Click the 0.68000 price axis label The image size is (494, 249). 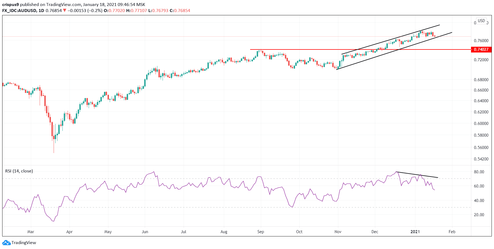point(481,80)
